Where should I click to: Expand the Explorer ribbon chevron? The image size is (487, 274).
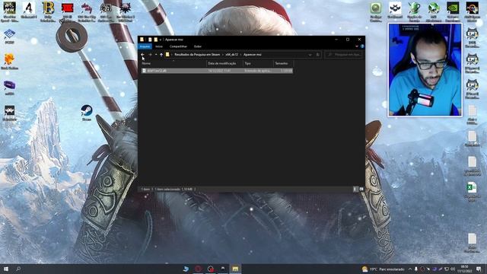[357, 46]
